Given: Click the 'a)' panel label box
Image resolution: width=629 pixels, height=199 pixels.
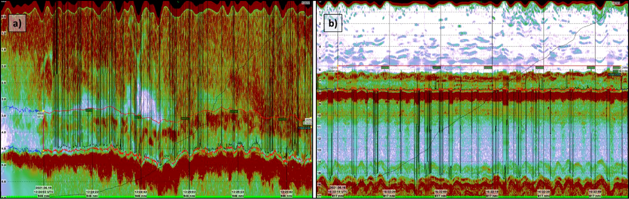Looking at the screenshot, I should point(15,22).
